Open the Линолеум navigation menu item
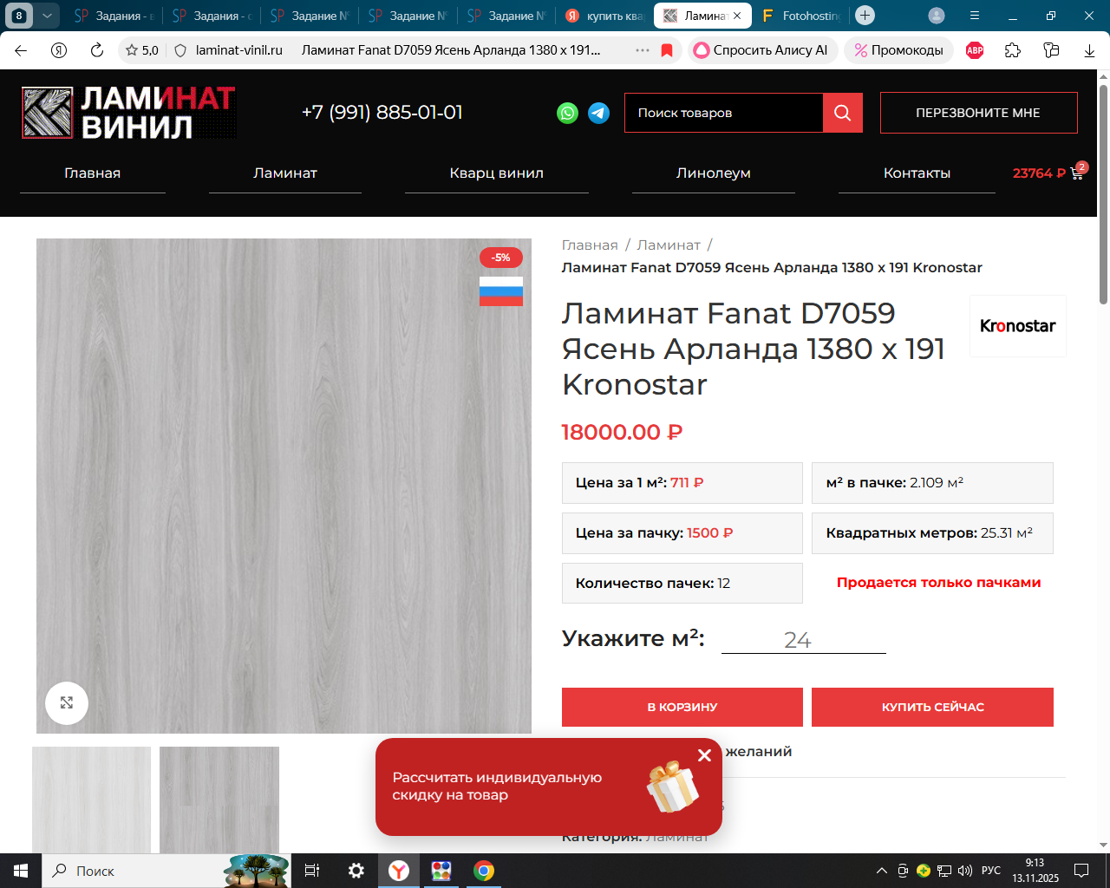The height and width of the screenshot is (888, 1110). click(714, 173)
